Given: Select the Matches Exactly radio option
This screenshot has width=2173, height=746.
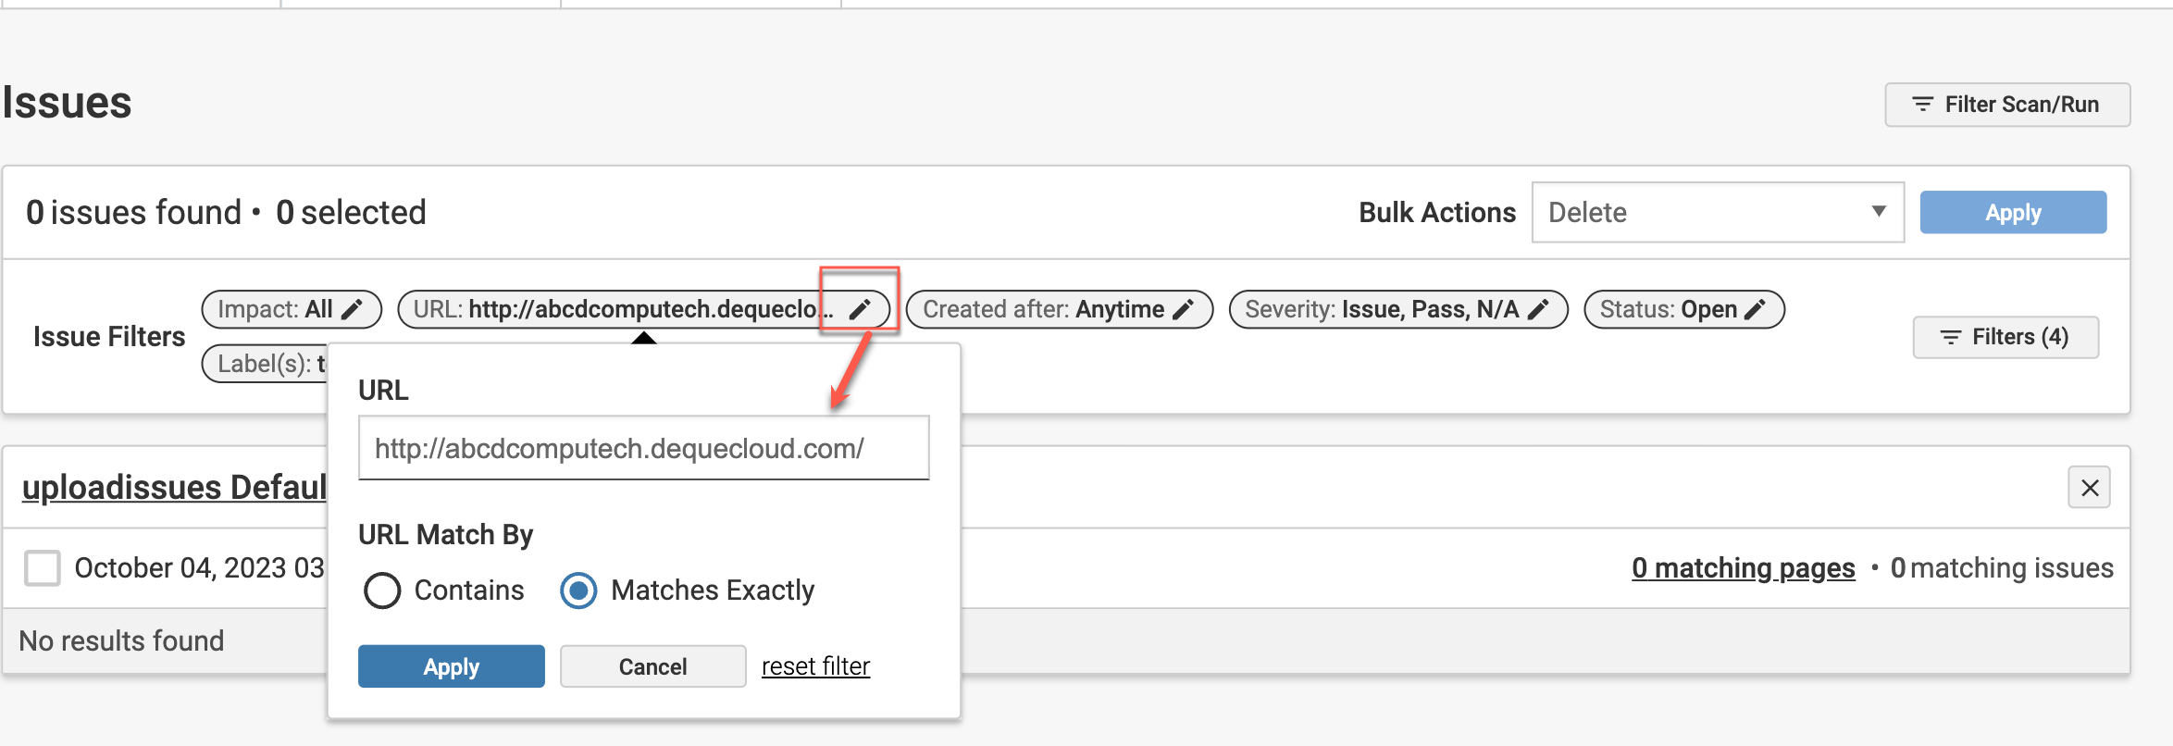Looking at the screenshot, I should pos(579,591).
